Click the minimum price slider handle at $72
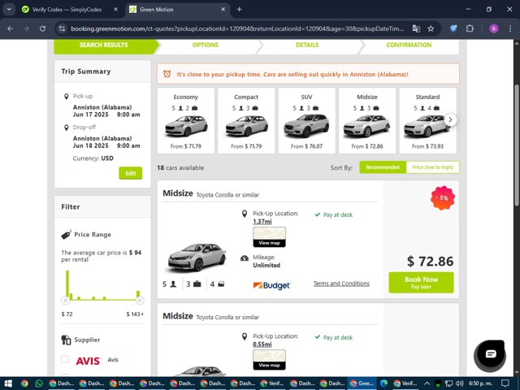Viewport: 520px width, 390px height. click(x=66, y=301)
